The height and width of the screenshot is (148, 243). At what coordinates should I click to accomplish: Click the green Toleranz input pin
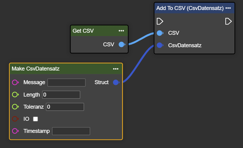click(15, 107)
